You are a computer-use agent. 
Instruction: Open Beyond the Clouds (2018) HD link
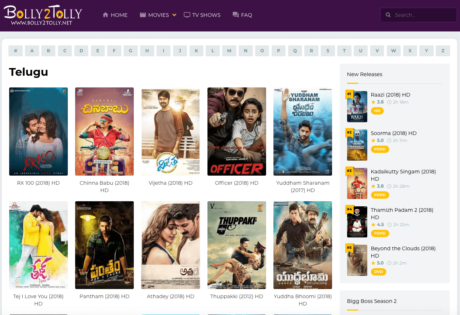point(403,252)
